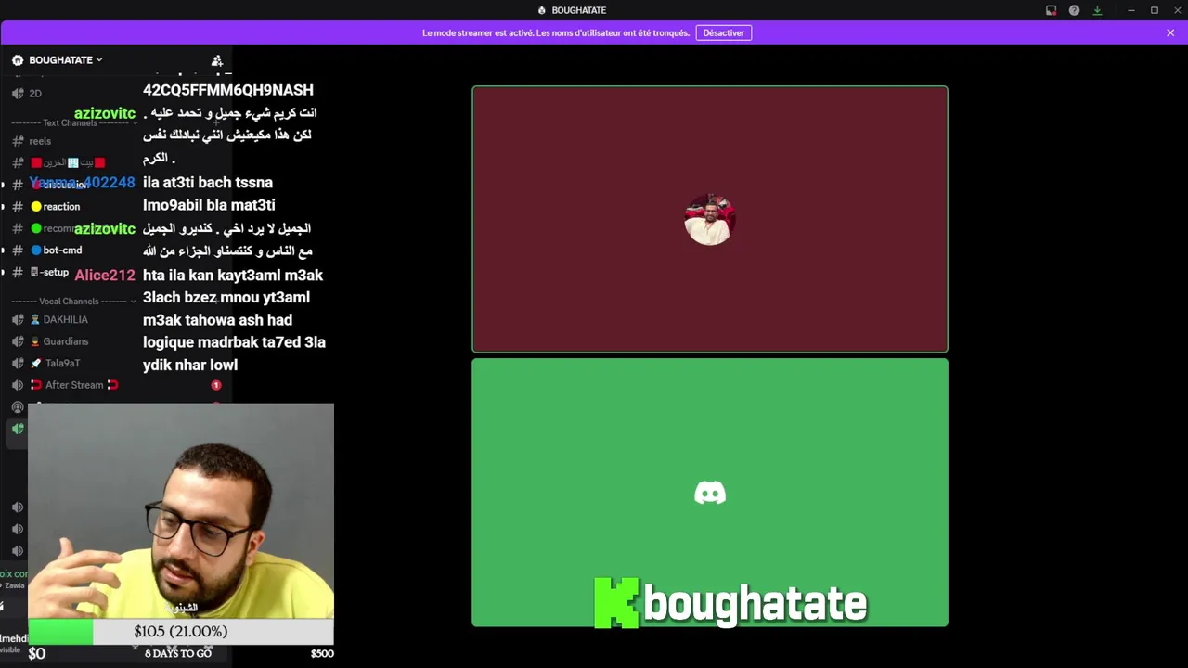Click the webcam overlay of the streamer
The width and height of the screenshot is (1188, 668).
point(180,510)
